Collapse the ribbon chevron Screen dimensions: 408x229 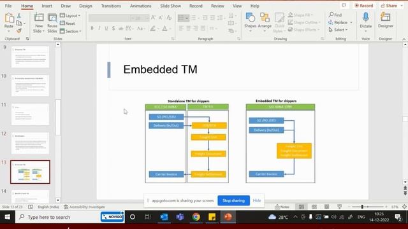404,39
